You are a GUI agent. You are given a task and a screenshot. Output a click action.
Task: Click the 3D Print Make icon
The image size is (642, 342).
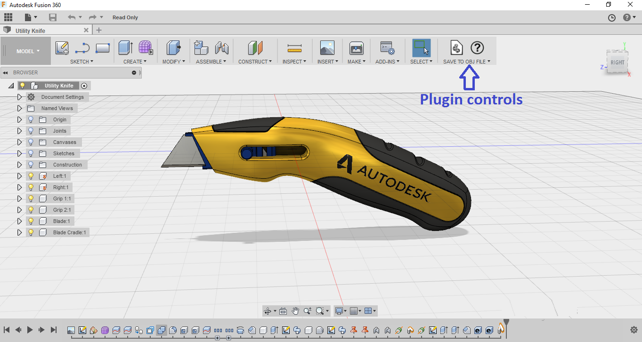click(356, 48)
